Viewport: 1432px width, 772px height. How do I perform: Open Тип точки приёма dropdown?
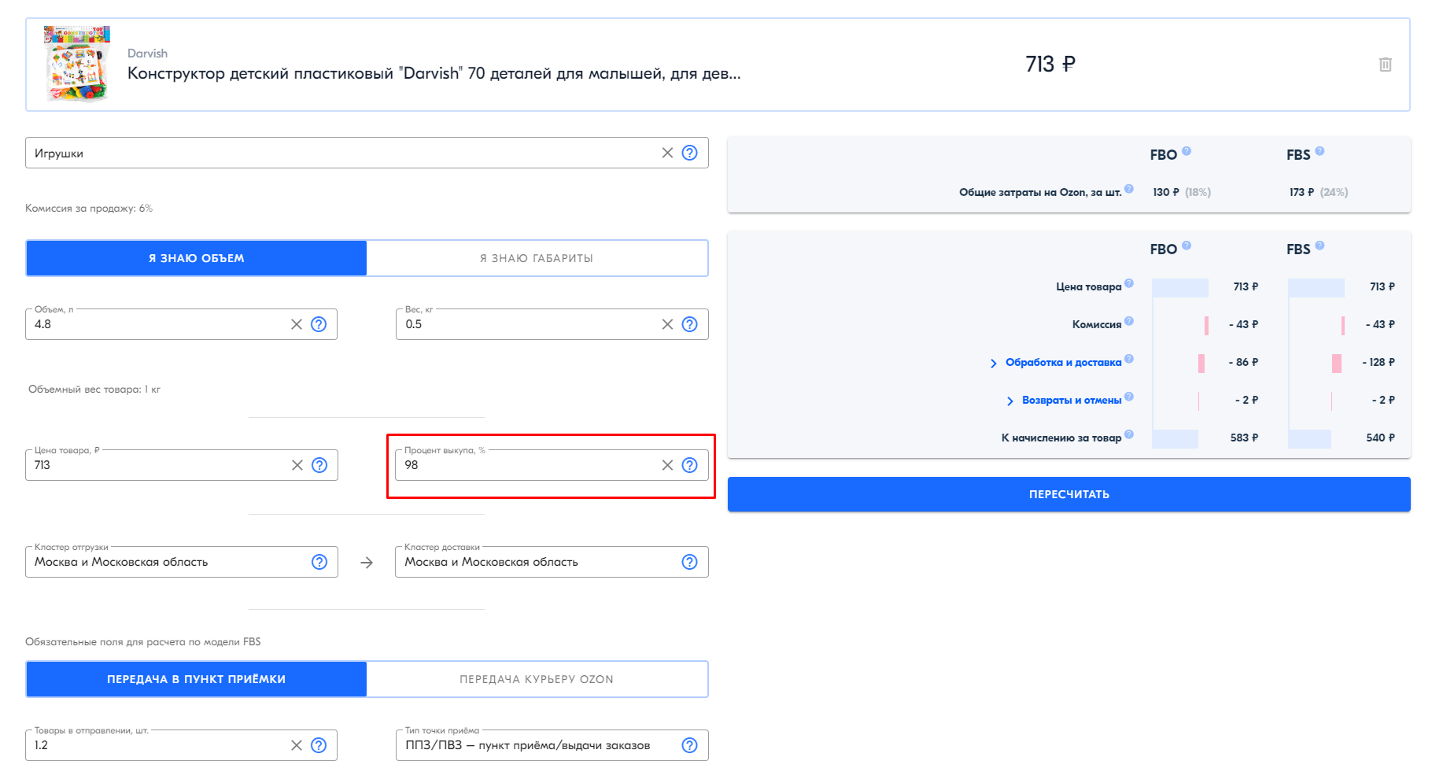(552, 745)
